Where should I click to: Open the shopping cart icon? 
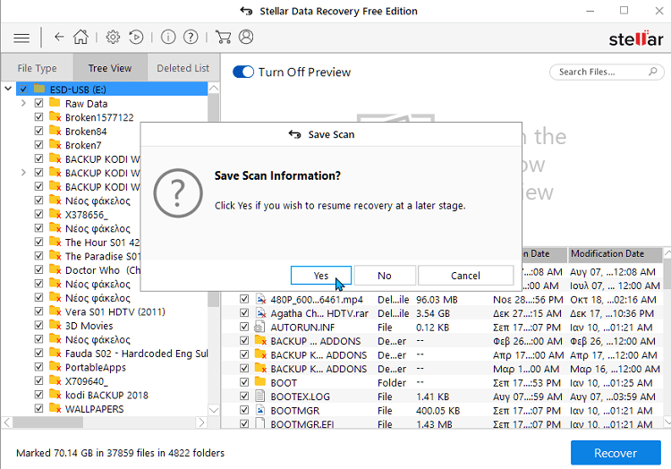[x=223, y=38]
